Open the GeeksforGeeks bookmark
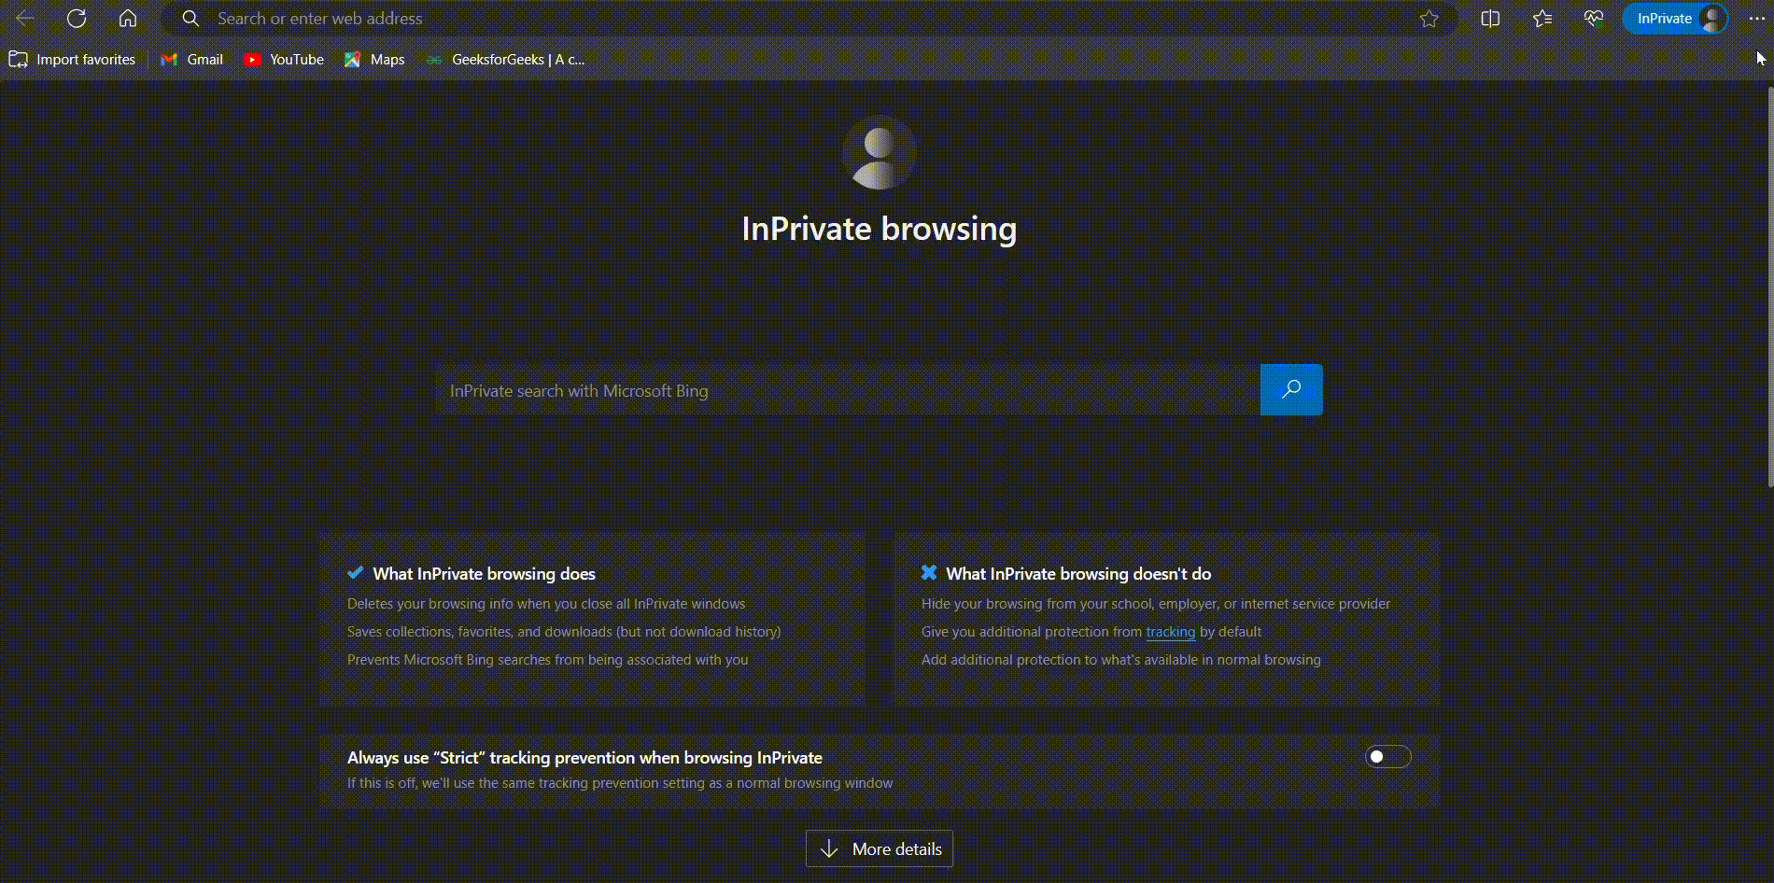Viewport: 1774px width, 883px height. coord(505,60)
